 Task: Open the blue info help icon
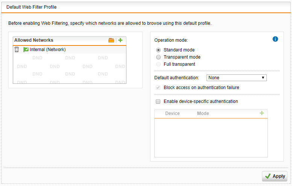(x=275, y=39)
